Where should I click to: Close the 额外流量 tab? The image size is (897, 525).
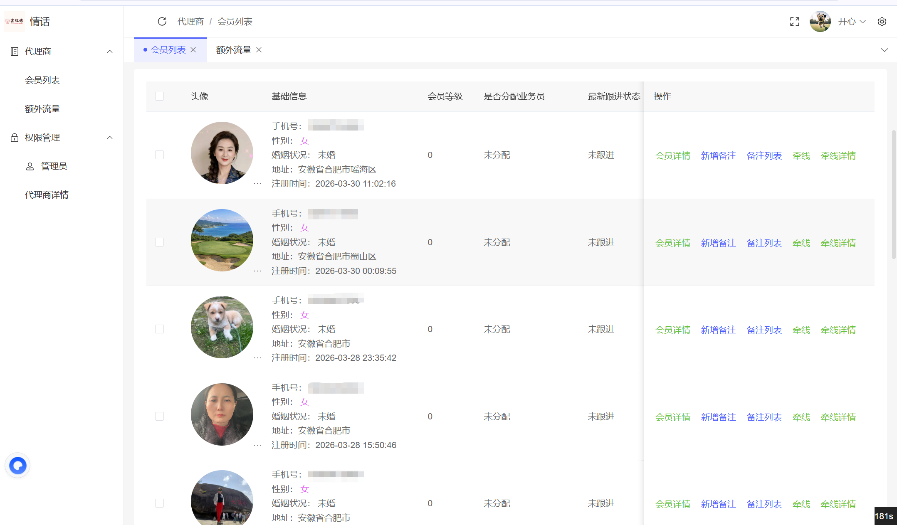coord(259,50)
